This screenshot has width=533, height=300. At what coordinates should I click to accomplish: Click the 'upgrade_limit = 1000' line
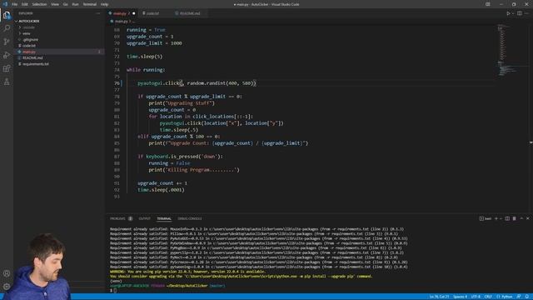tap(154, 43)
